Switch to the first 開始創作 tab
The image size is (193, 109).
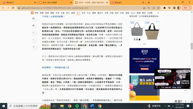19,2
